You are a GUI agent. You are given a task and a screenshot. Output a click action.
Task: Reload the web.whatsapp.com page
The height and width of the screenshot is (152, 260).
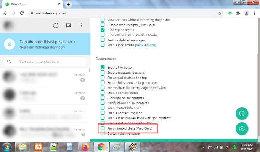pyautogui.click(x=22, y=13)
